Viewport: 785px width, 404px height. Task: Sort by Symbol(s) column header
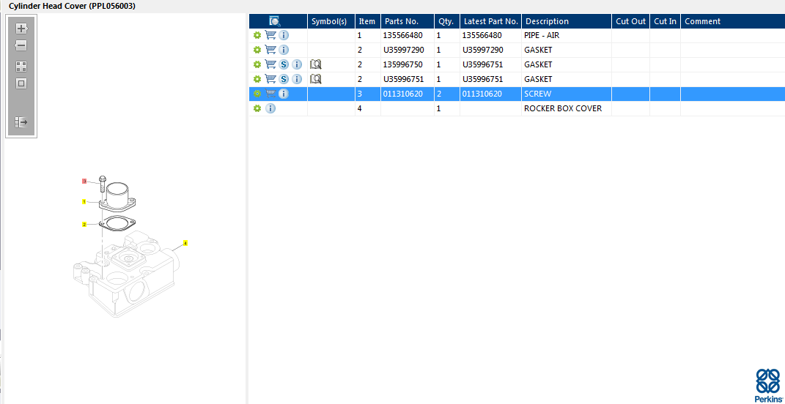pos(331,21)
